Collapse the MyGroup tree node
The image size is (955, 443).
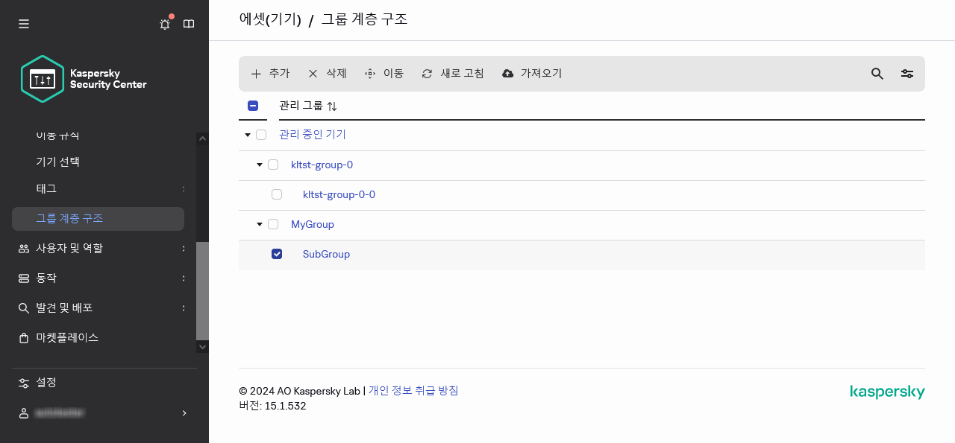coord(259,224)
